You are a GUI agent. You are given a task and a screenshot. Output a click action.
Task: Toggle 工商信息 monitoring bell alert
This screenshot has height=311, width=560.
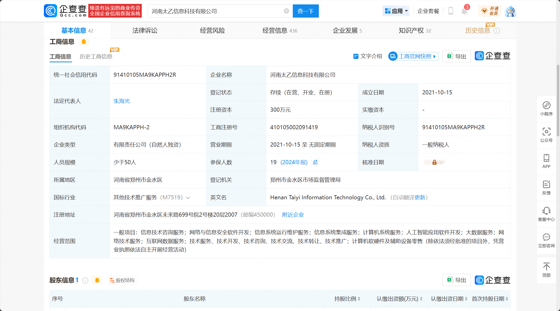pos(84,42)
